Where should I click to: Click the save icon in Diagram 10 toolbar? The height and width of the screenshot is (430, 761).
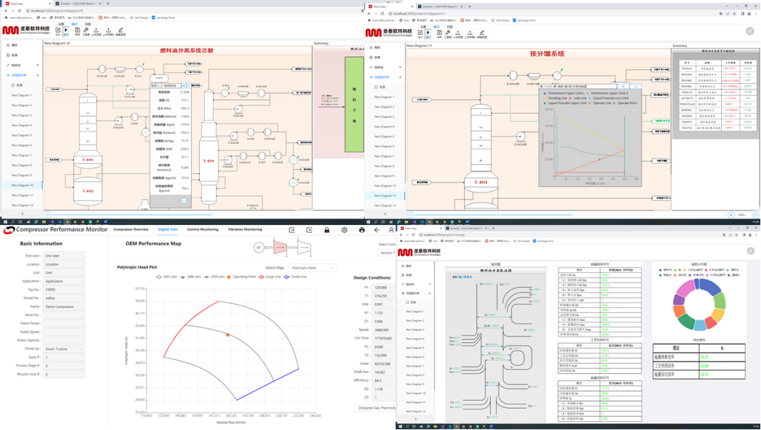(x=77, y=30)
